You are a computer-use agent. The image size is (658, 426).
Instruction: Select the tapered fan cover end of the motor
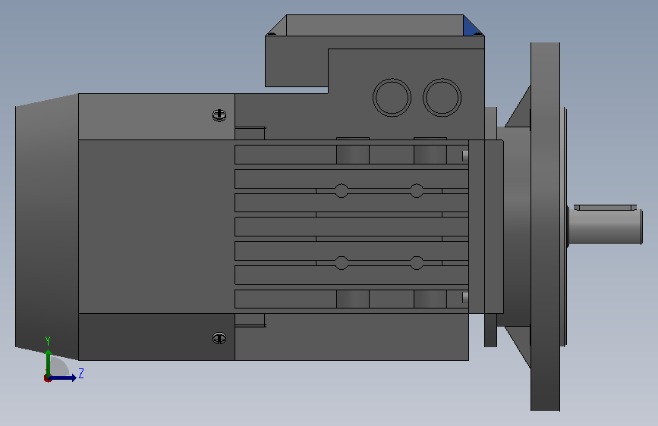[x=46, y=227]
